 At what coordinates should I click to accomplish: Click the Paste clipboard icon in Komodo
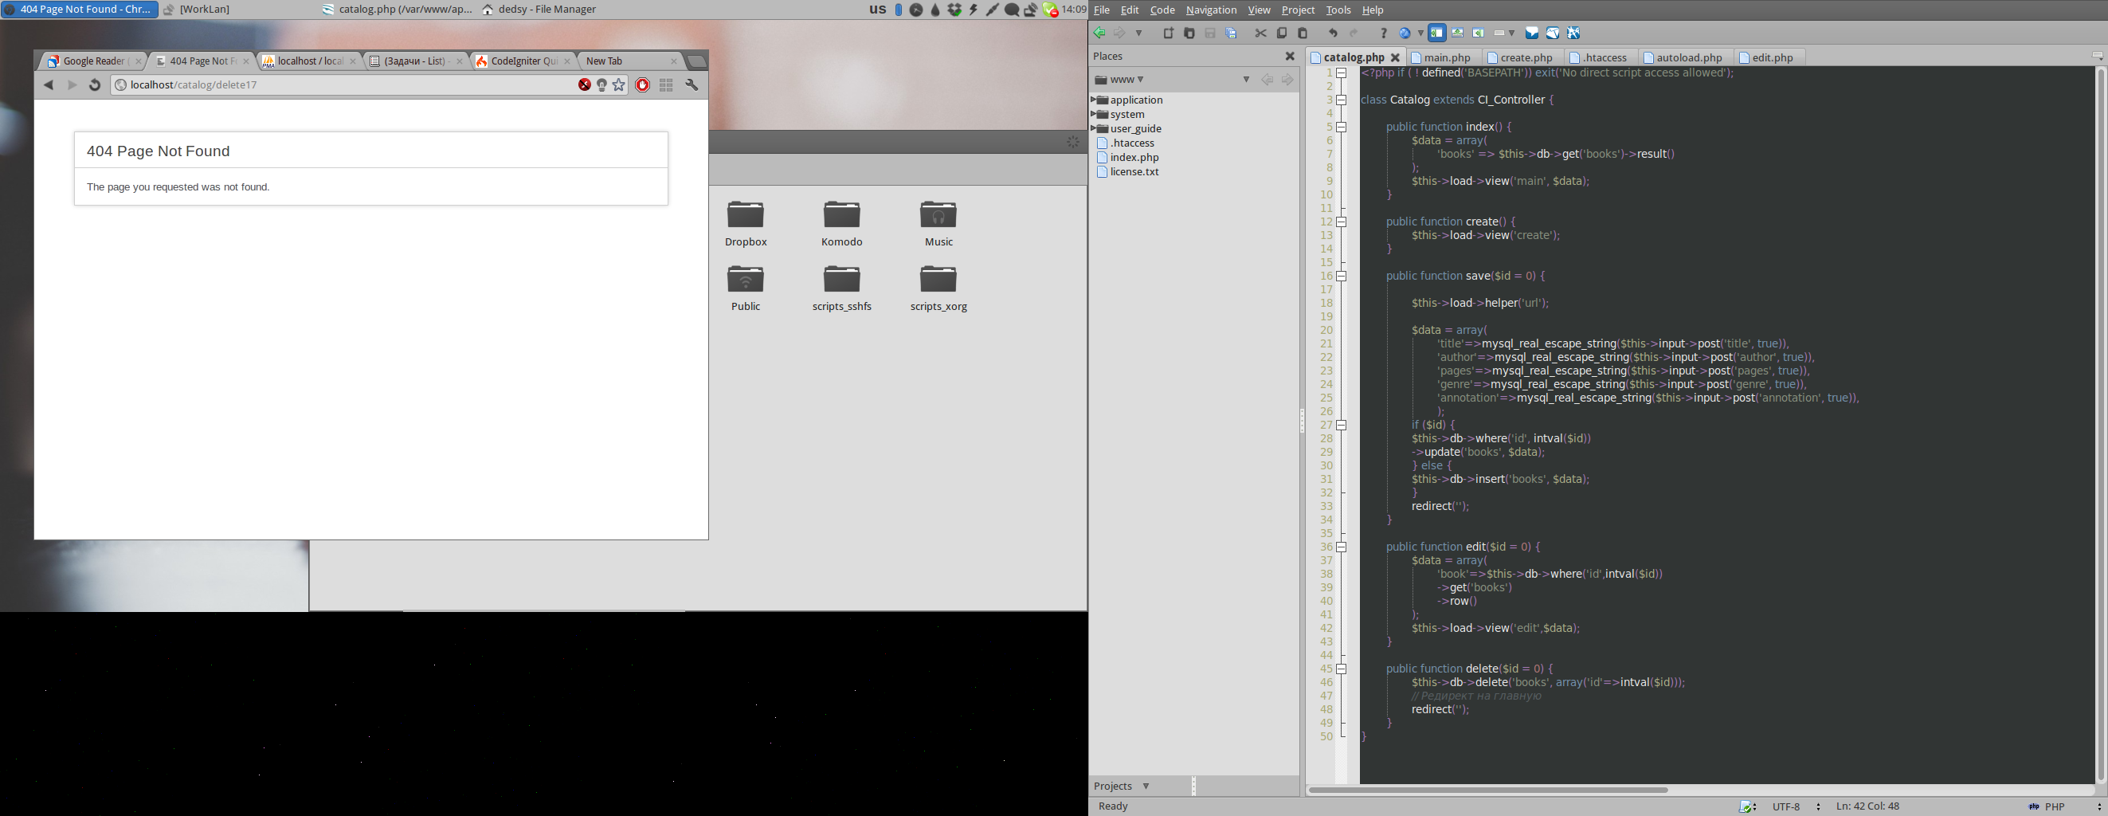1303,33
